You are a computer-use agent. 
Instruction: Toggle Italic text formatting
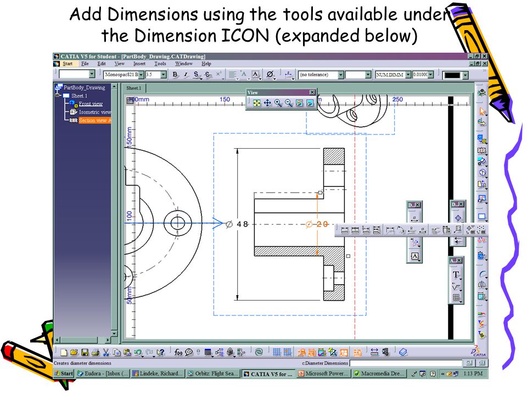(185, 75)
